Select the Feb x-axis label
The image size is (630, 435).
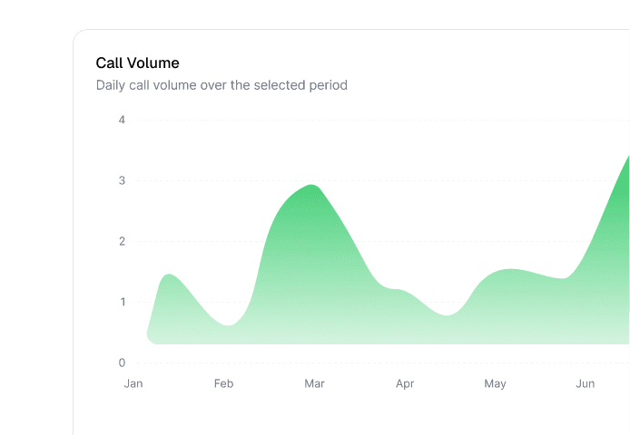coord(224,383)
